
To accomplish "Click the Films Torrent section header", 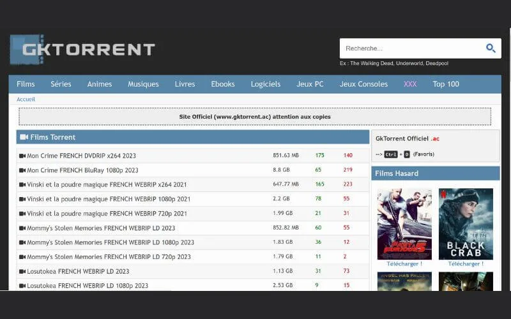I will coord(193,137).
